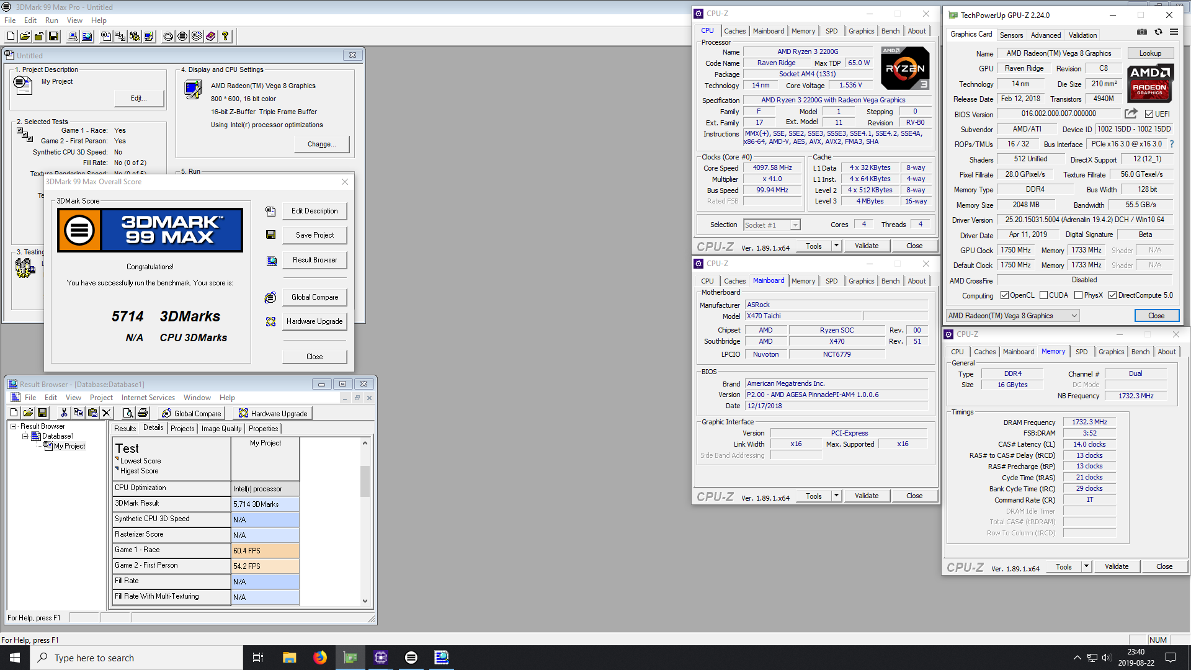1191x670 pixels.
Task: Click Delete X icon in Result Browser toolbar
Action: (106, 413)
